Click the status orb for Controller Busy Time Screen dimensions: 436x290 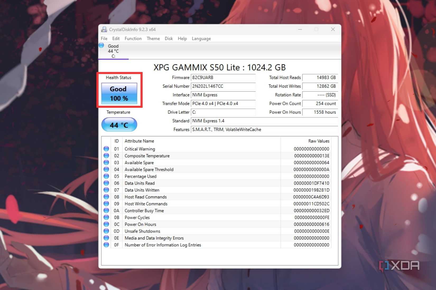click(x=106, y=210)
